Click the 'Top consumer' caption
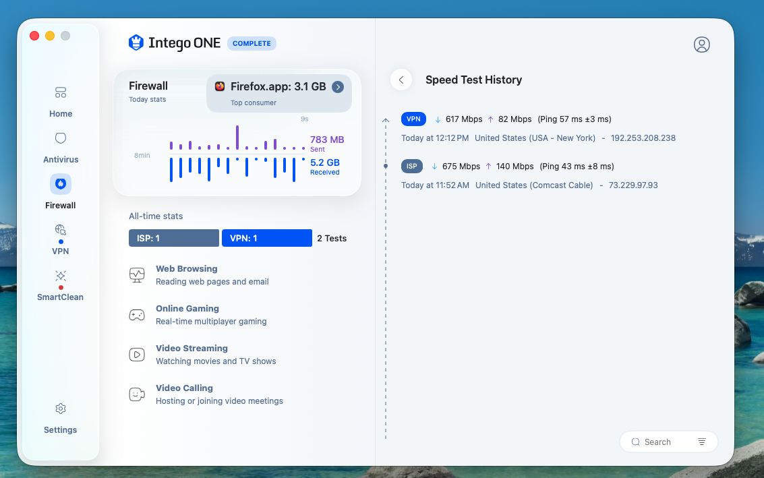Viewport: 764px width, 478px height. click(254, 102)
